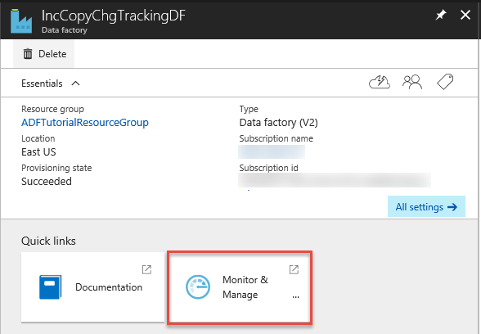Viewport: 481px width, 334px height.
Task: Select the 'Succeeded' provisioning state value
Action: click(x=47, y=182)
